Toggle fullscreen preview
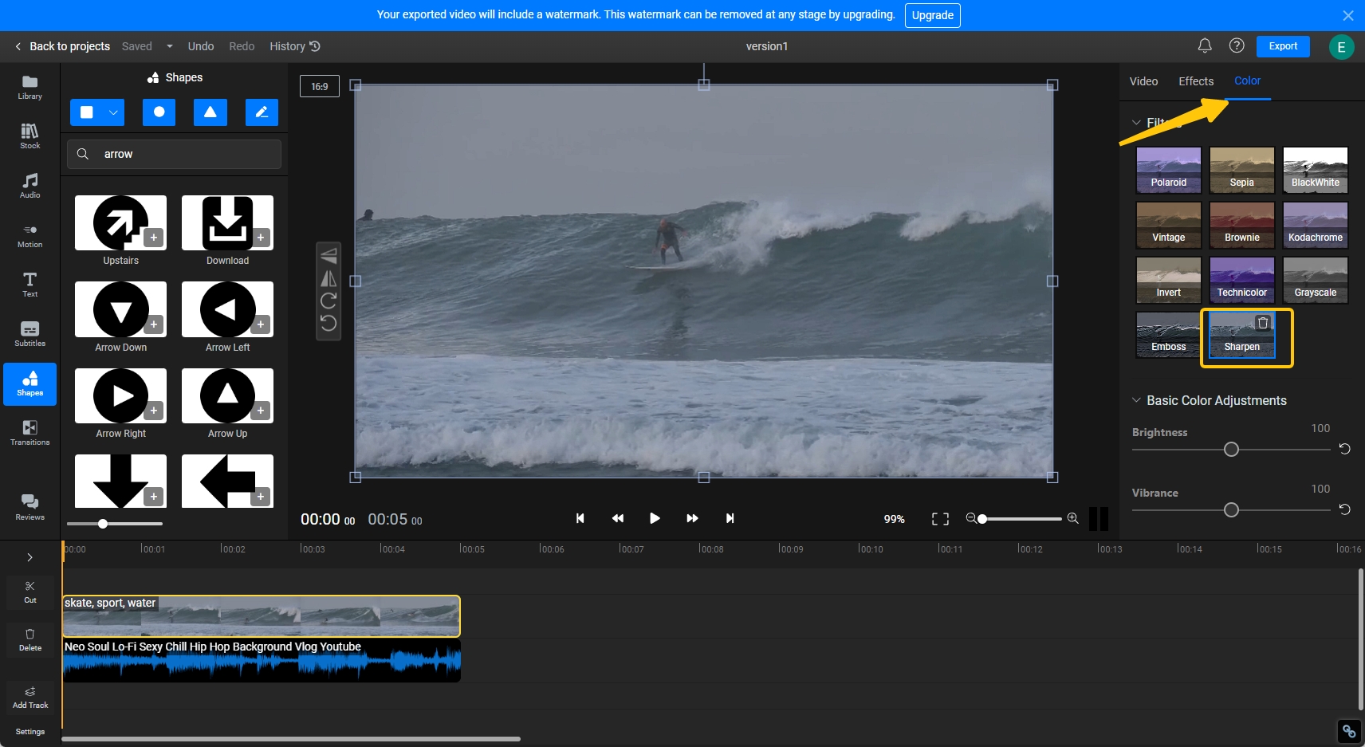 [940, 519]
